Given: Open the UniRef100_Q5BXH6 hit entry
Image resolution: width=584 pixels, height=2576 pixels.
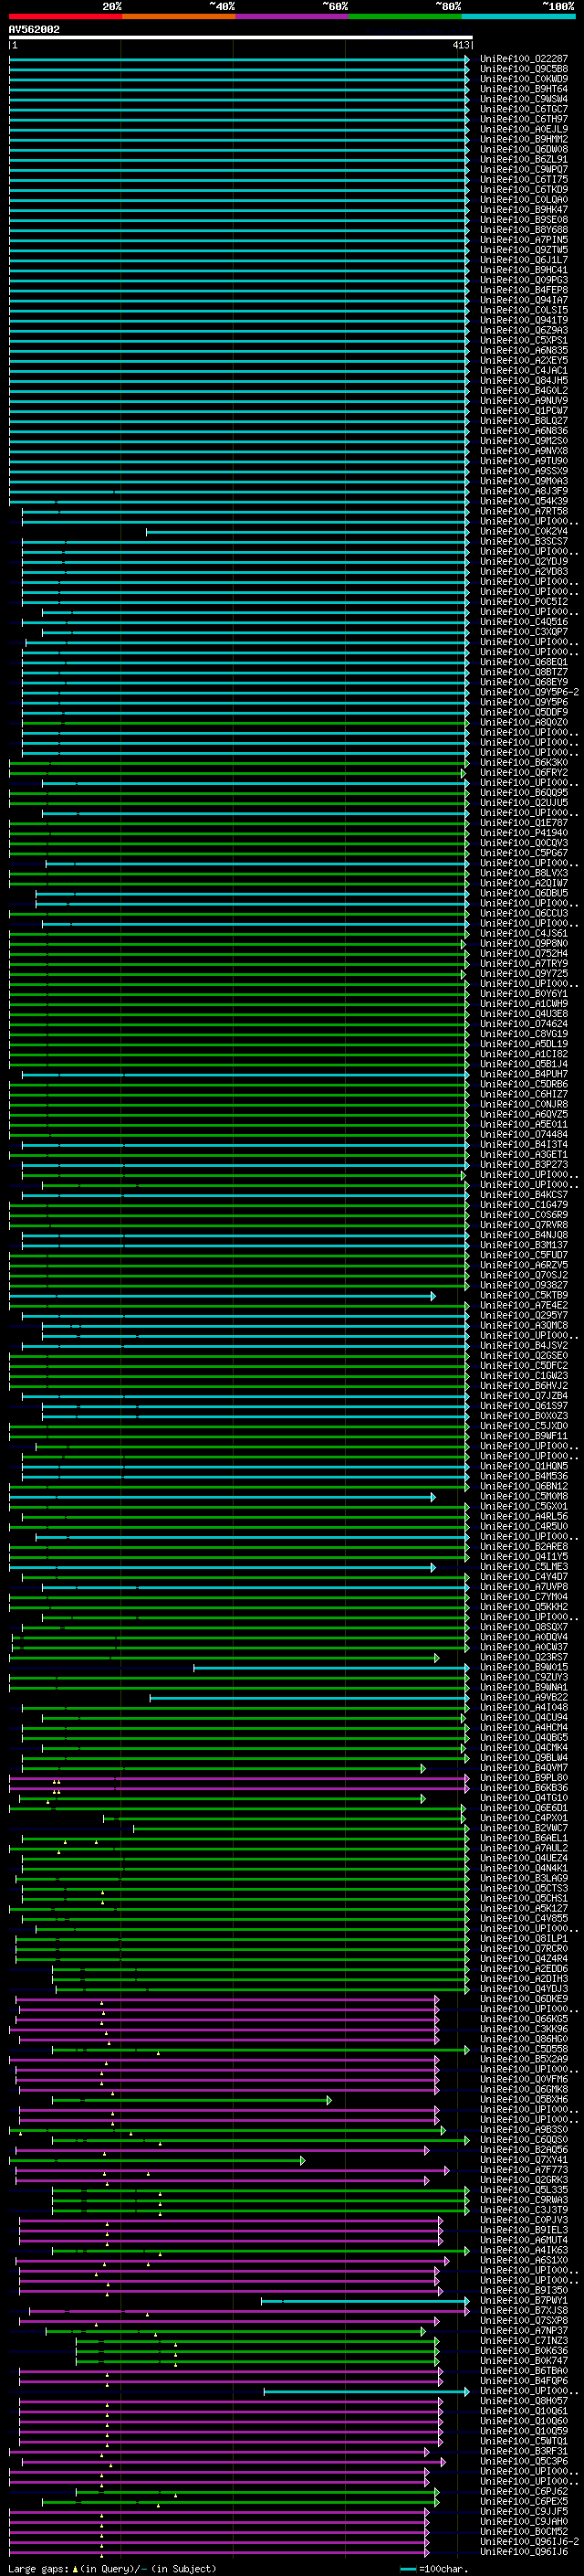Looking at the screenshot, I should coord(523,2099).
